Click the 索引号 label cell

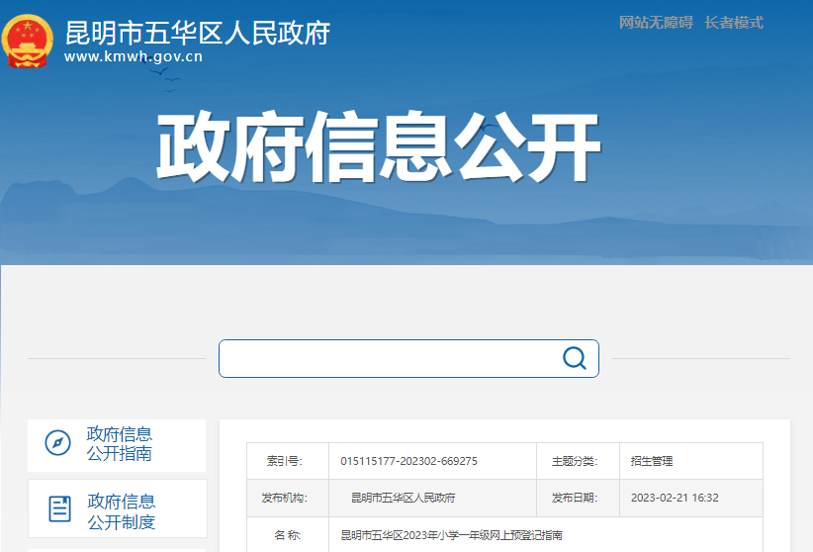pos(287,461)
